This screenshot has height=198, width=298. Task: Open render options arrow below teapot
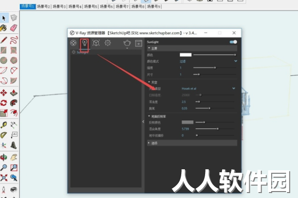127,49
